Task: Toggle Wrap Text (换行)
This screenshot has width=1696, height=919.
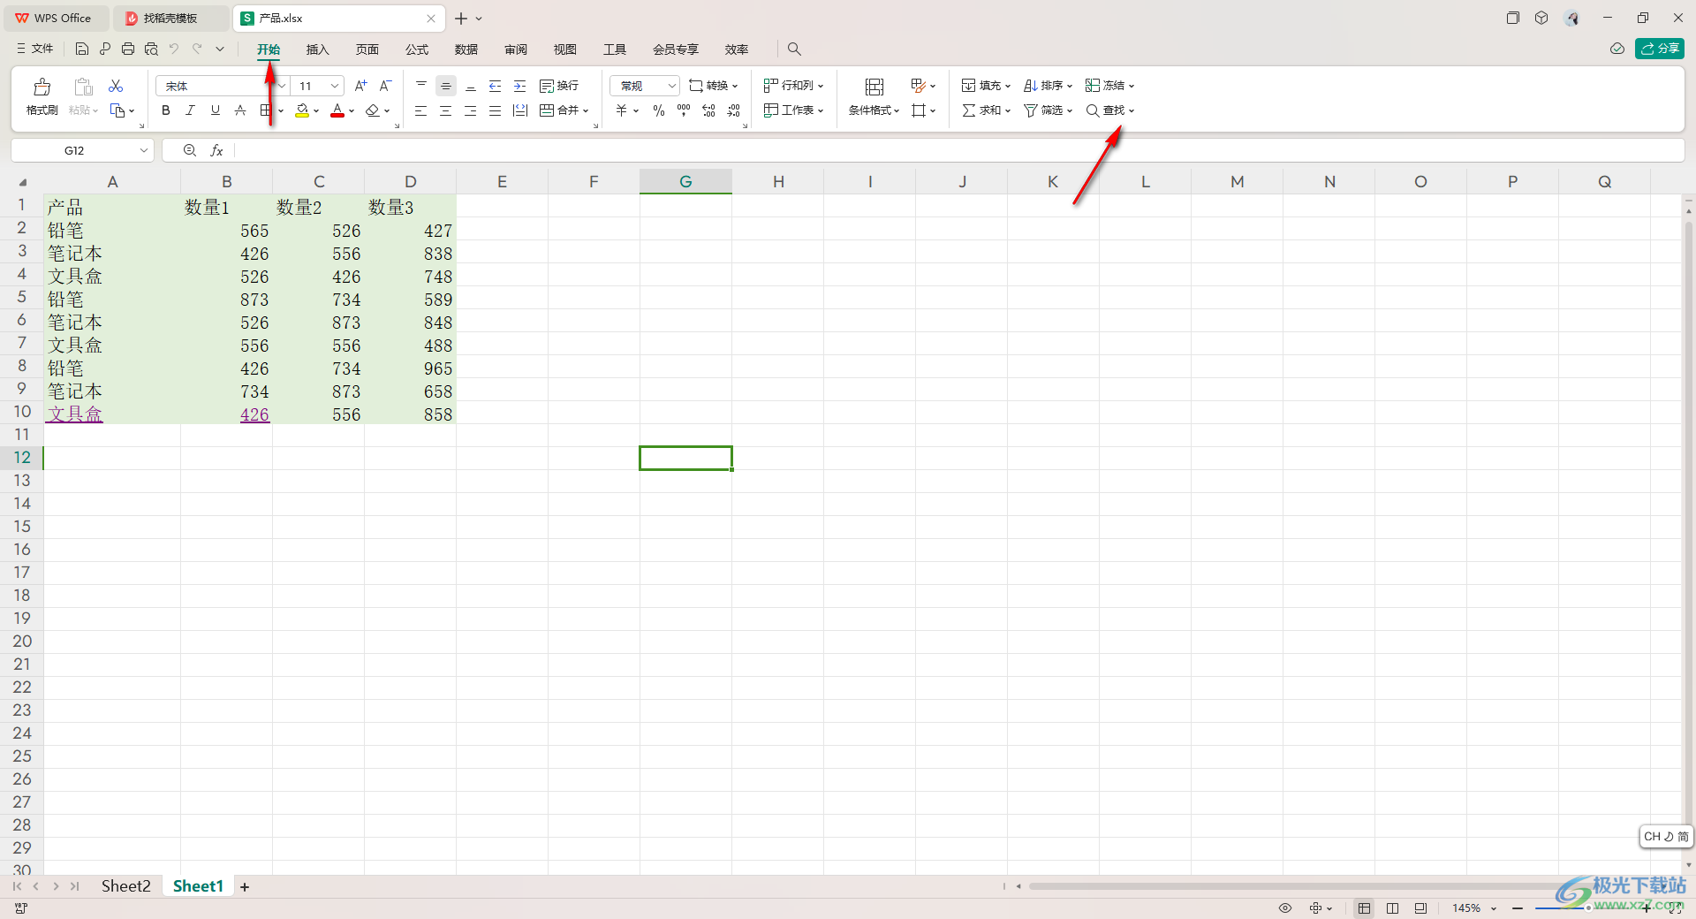Action: click(559, 86)
